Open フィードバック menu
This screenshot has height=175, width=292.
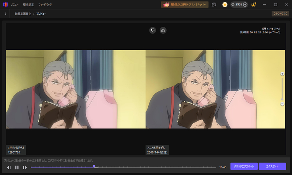coord(45,5)
